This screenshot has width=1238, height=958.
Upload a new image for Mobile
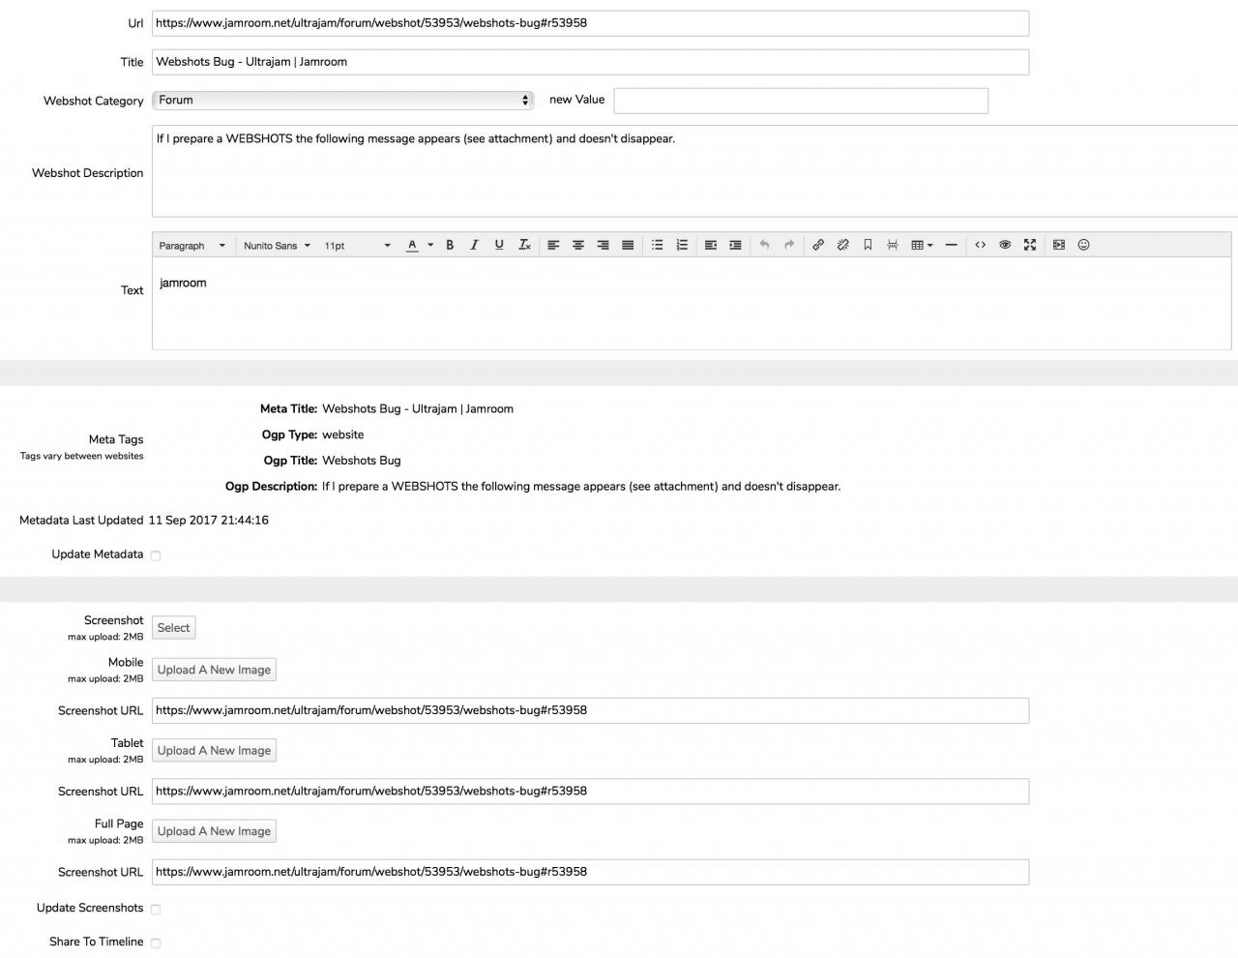[214, 670]
